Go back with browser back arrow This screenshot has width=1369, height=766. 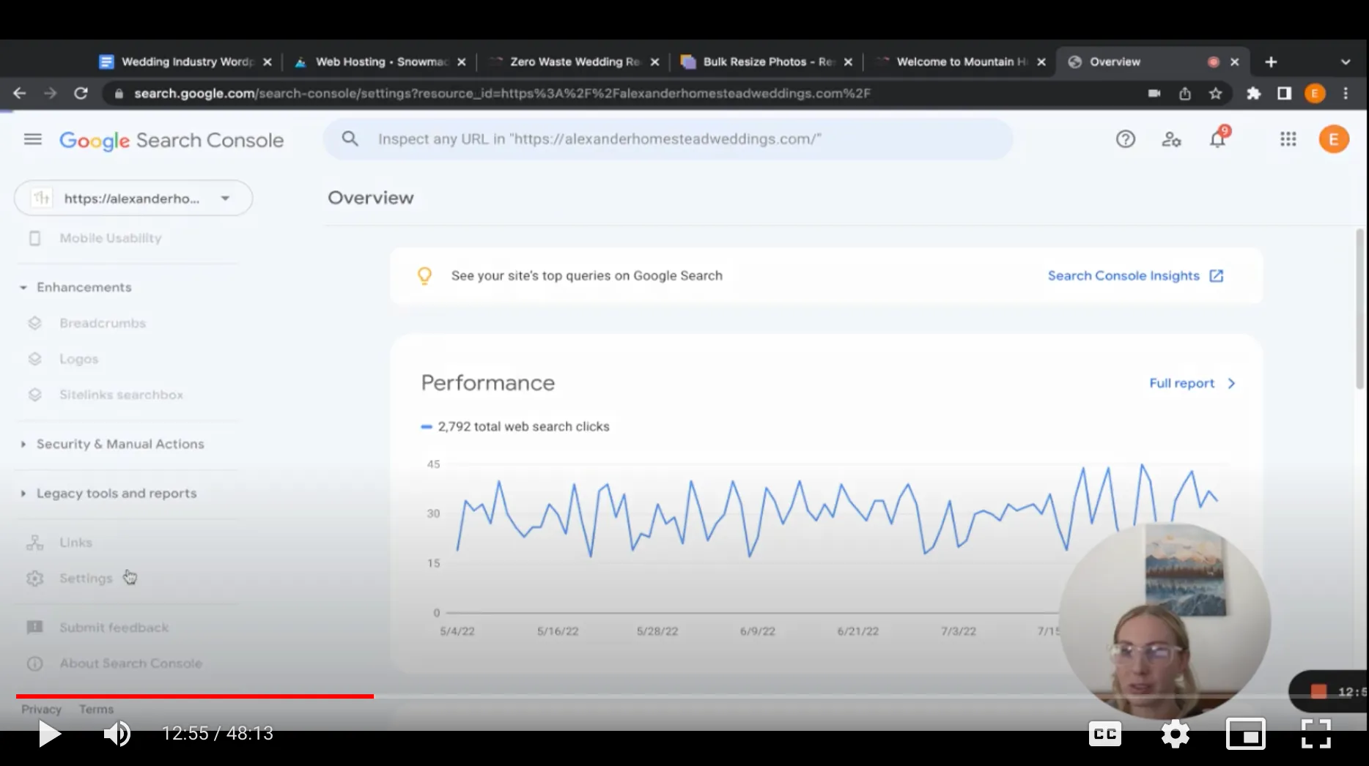pyautogui.click(x=20, y=93)
